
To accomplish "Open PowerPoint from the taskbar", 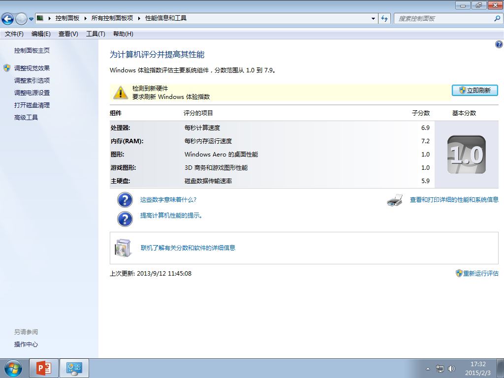I will (44, 368).
